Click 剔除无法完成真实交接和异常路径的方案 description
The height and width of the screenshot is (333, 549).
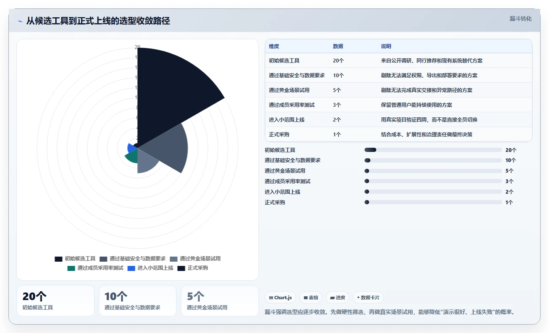(427, 90)
